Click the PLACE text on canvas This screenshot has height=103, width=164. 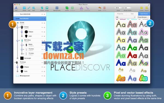pos(63,68)
